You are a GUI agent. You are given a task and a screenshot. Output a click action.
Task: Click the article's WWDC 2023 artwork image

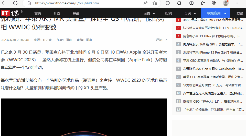(84, 117)
